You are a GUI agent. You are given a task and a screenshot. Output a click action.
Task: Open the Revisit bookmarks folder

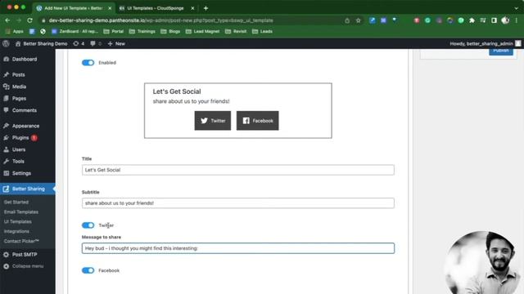[236, 31]
